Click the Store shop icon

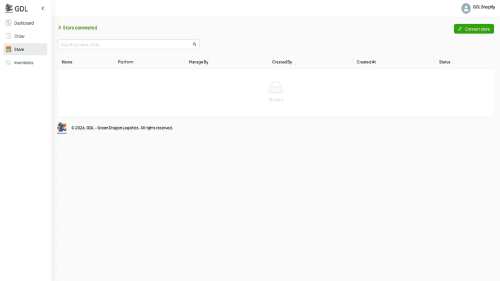[8, 49]
